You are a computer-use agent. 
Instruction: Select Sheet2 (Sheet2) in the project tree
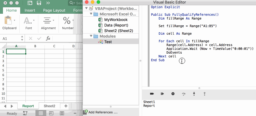tap(119, 31)
